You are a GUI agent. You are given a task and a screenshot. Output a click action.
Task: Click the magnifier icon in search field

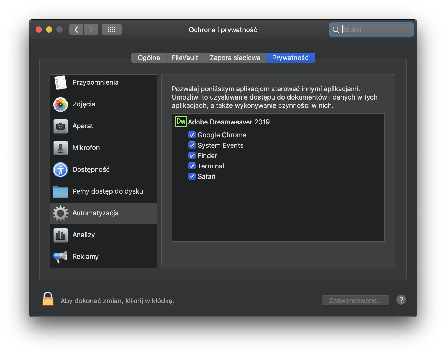[336, 30]
